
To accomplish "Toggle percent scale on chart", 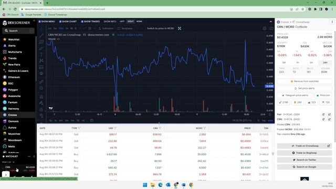I will coord(258,120).
